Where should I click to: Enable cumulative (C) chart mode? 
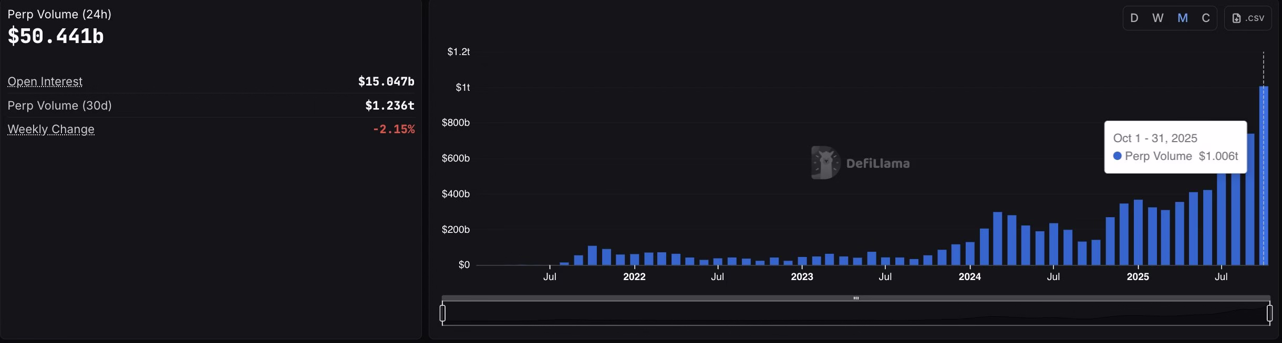pos(1206,18)
